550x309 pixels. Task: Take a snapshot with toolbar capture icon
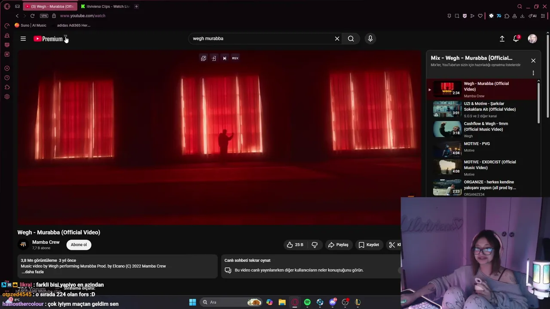coord(457,16)
